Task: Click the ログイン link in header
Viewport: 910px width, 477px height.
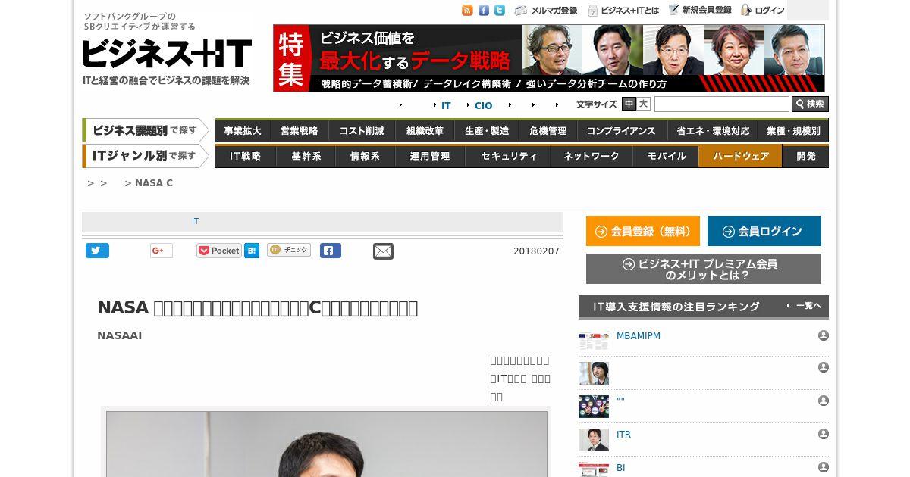Action: [x=763, y=11]
